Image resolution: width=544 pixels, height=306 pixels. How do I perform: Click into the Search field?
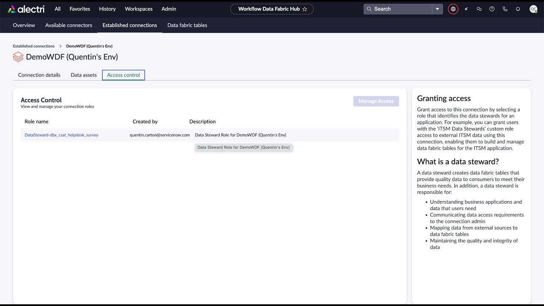tap(398, 9)
